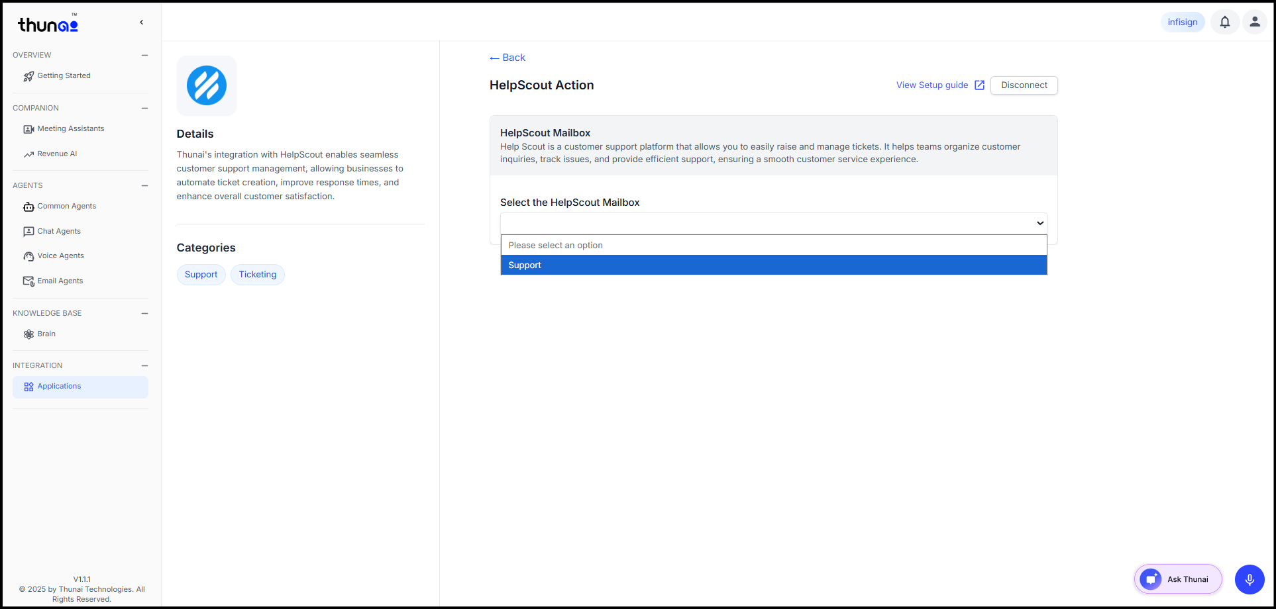Go to Meeting Assistants

point(71,129)
